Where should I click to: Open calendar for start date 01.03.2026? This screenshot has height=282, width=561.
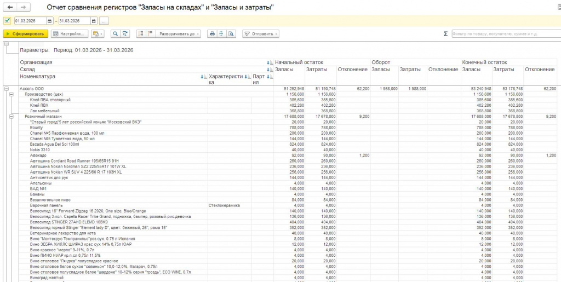50,21
